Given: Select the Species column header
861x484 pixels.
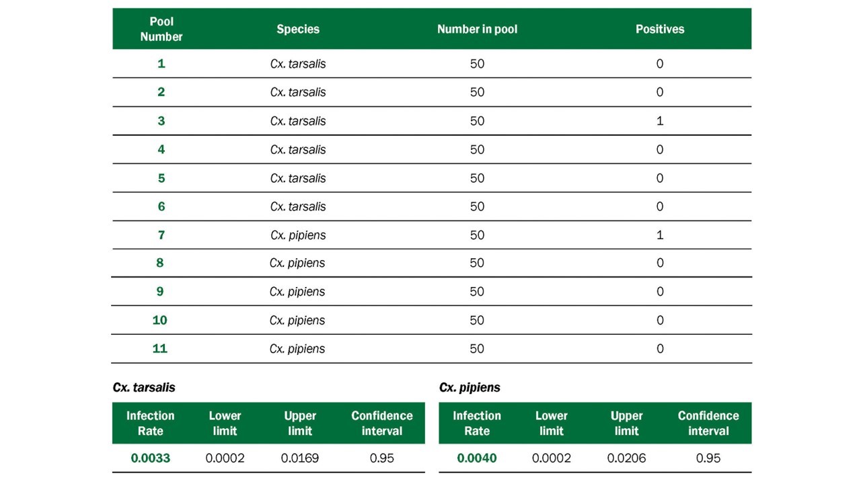Looking at the screenshot, I should coord(298,29).
